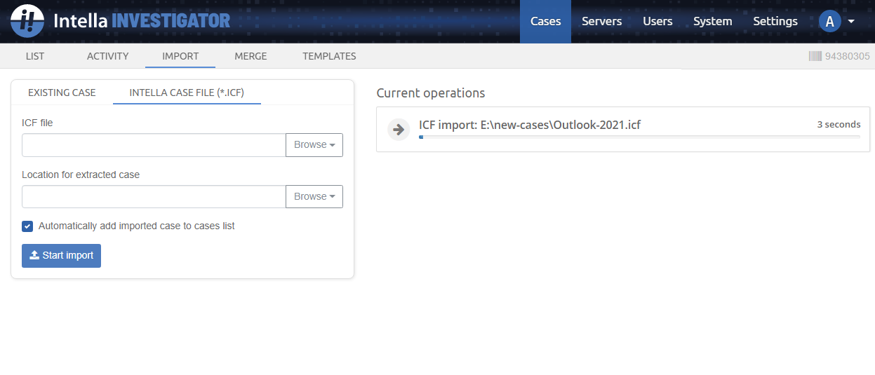Go to the Users section
This screenshot has height=375, width=875.
[x=657, y=21]
